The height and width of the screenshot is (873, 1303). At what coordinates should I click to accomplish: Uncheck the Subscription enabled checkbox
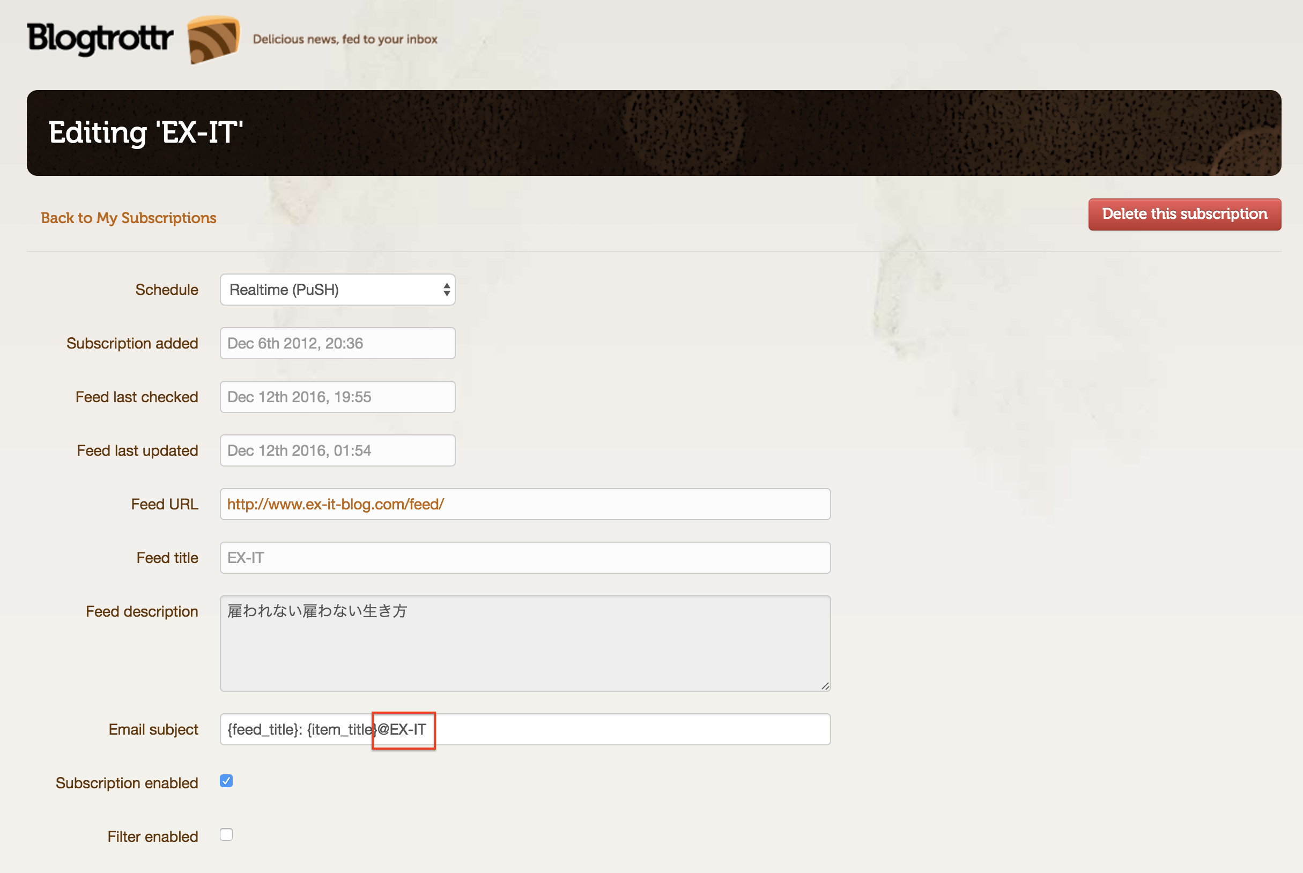tap(226, 781)
